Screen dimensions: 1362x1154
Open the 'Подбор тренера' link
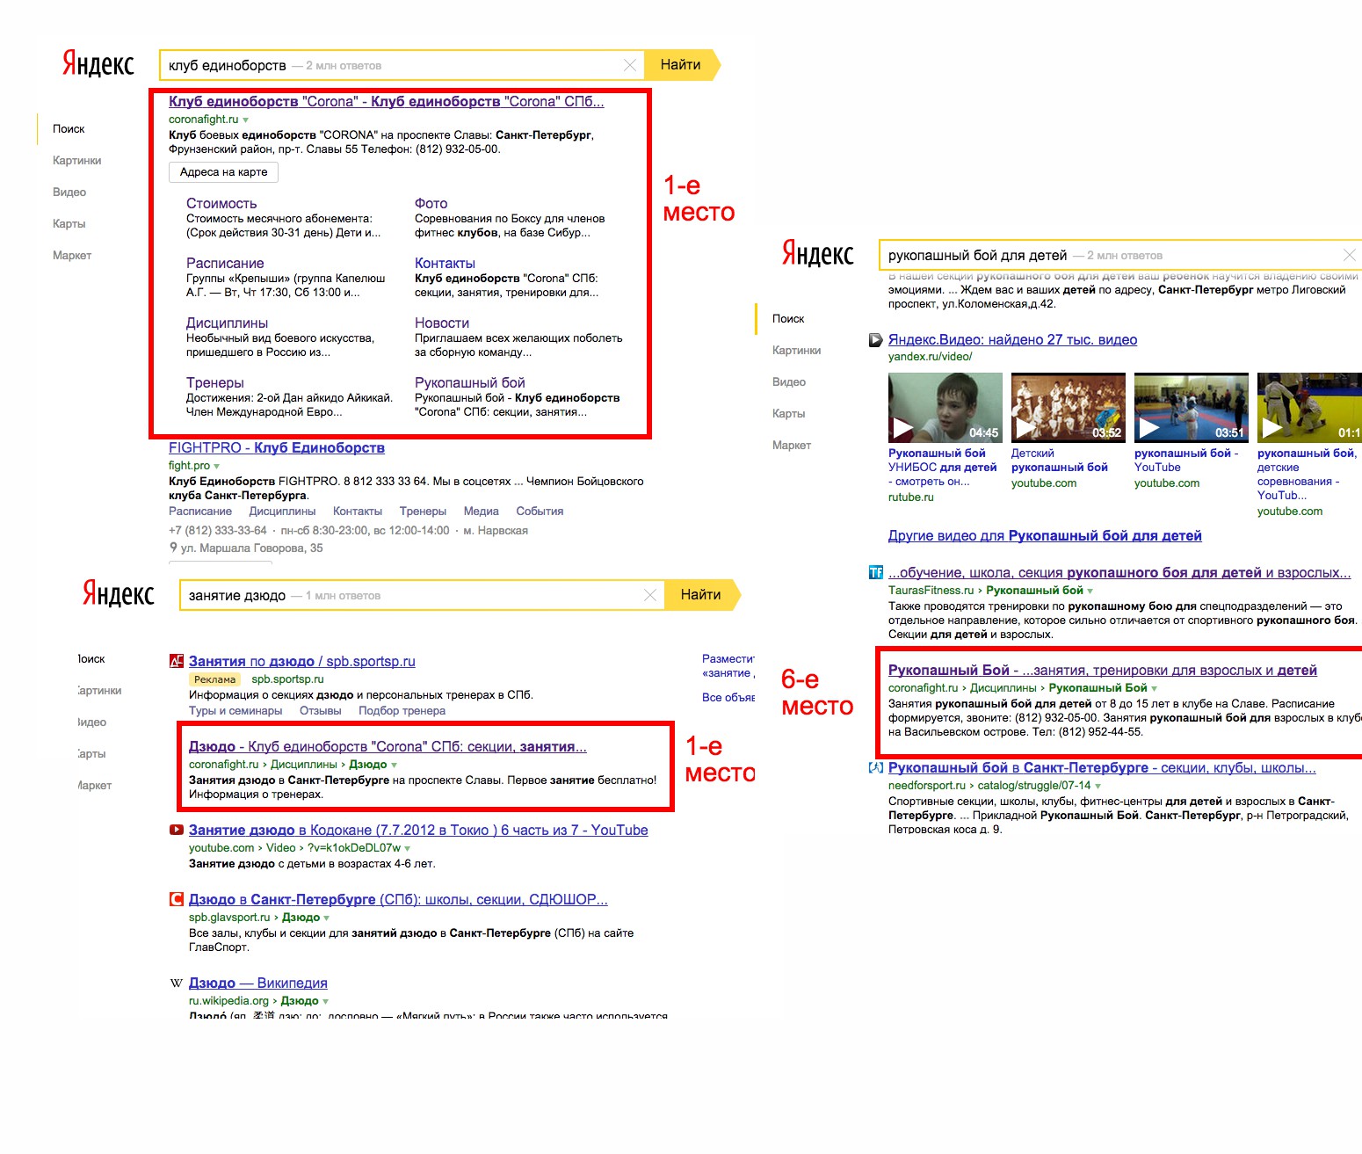coord(402,711)
